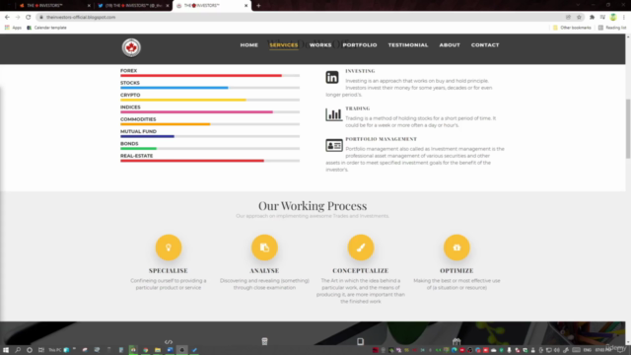This screenshot has height=355, width=631.
Task: Open the Works nav item
Action: pos(320,45)
